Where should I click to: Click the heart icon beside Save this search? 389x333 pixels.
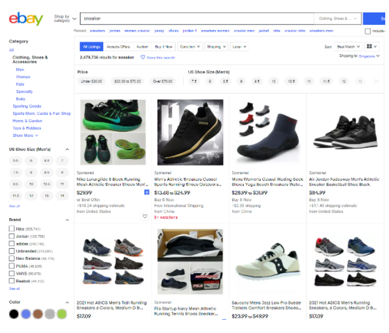pos(143,57)
